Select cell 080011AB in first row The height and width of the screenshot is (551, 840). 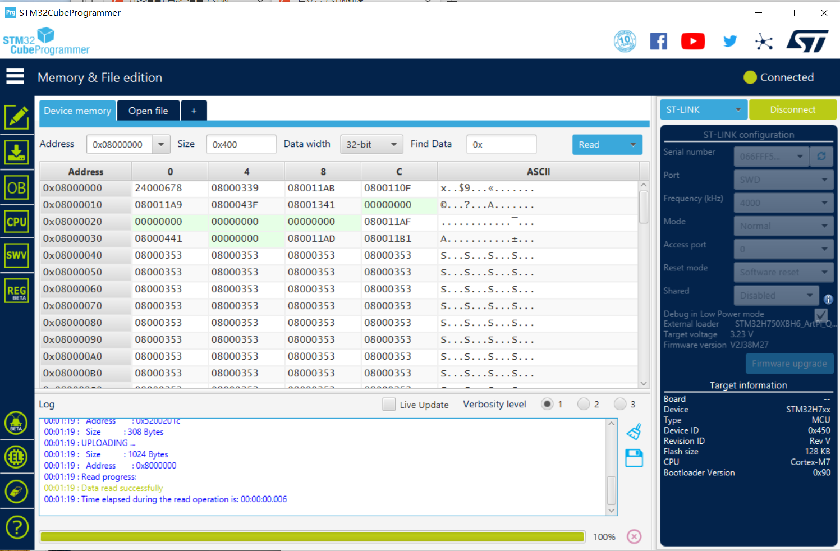[323, 188]
